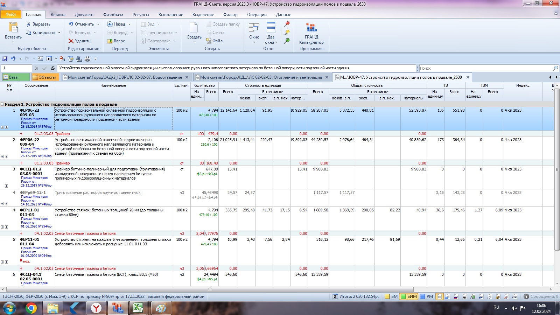Click the fx formula icon
560x315 pixels.
click(52, 68)
